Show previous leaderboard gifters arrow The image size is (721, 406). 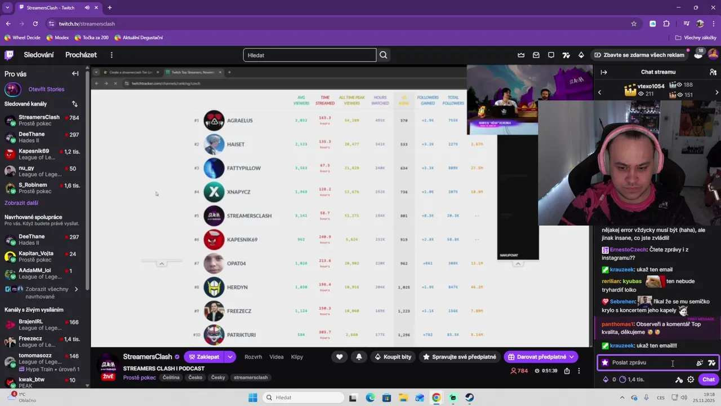pos(599,92)
